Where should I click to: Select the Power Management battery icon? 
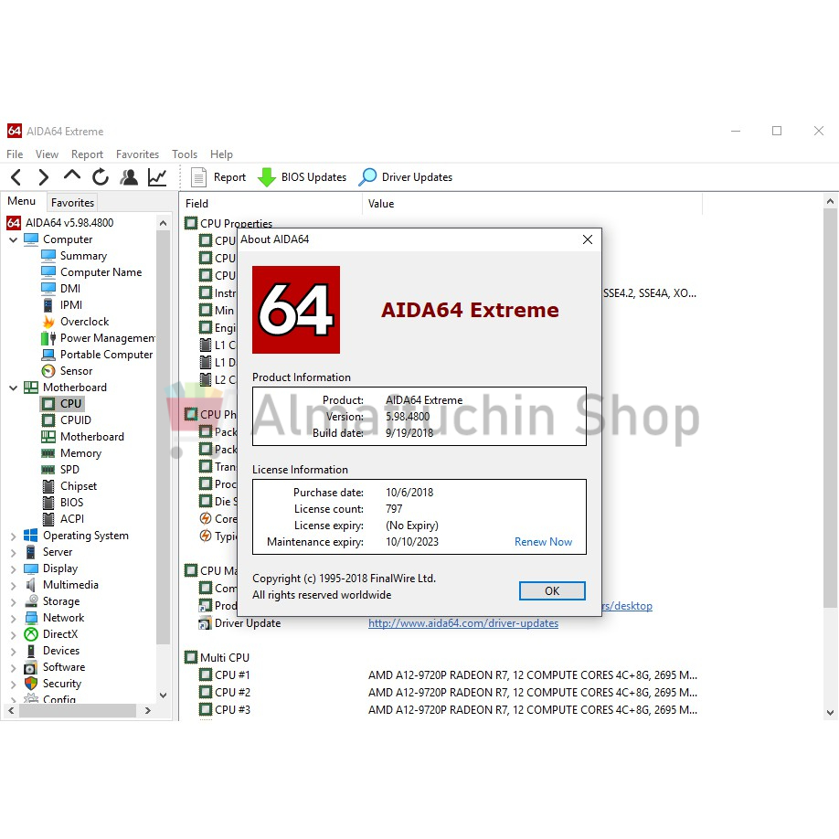[x=48, y=338]
